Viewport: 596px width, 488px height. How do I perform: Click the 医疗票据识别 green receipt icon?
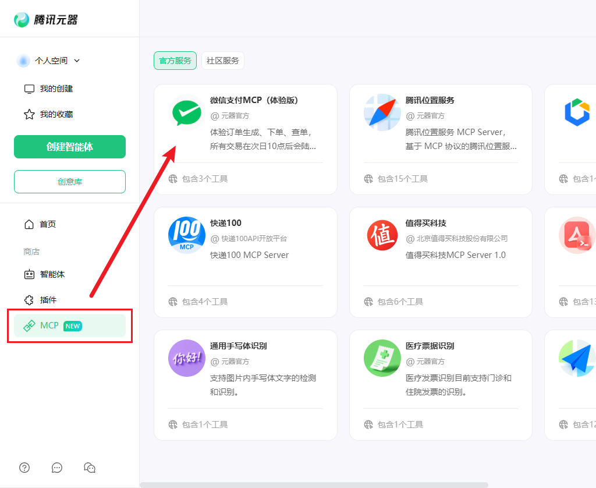click(382, 358)
